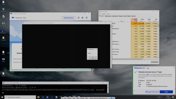176x99 pixels.
Task: Click 'Progress: 12 % done' text in console
Action: pyautogui.click(x=14, y=86)
